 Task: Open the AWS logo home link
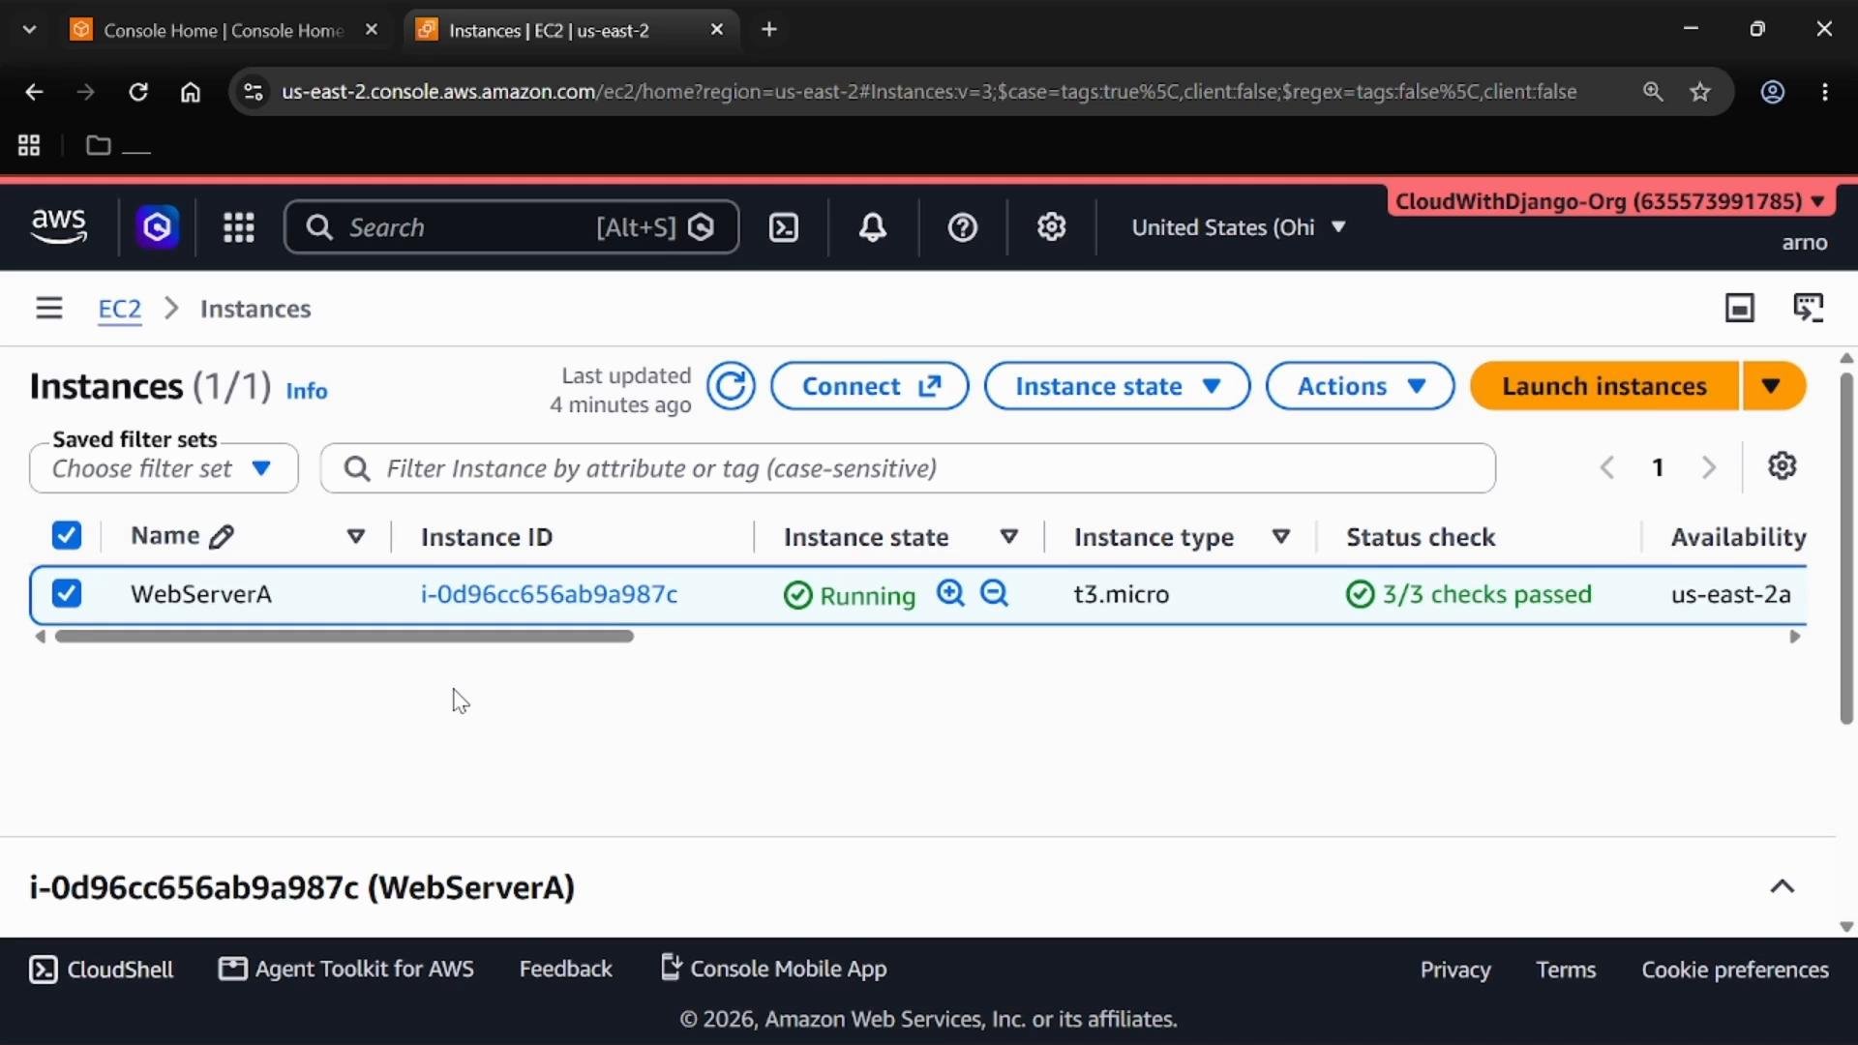pos(59,227)
